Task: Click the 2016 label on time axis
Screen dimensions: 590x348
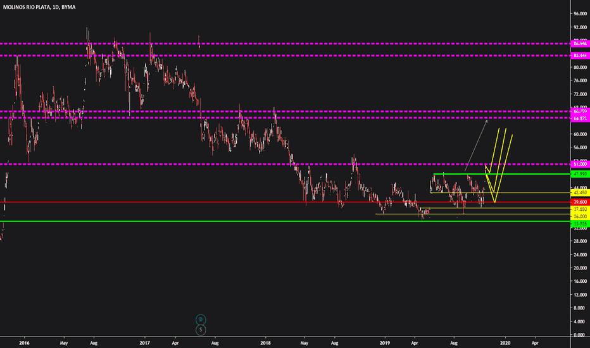Action: [24, 343]
